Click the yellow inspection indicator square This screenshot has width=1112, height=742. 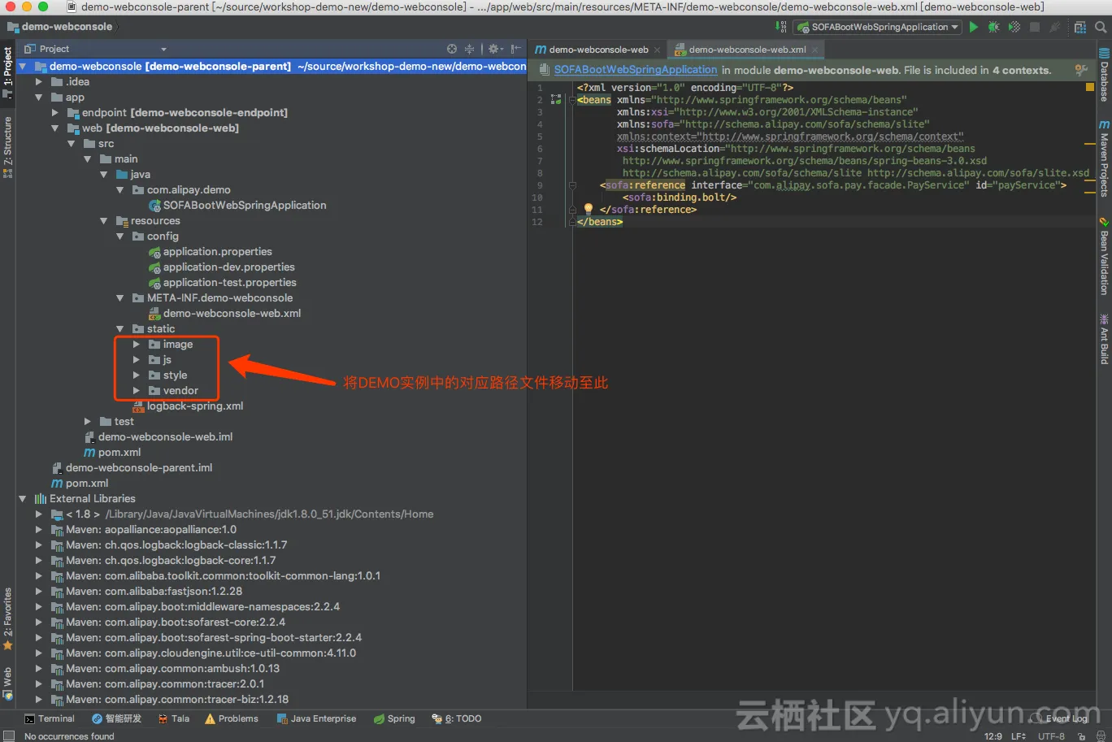click(1090, 86)
